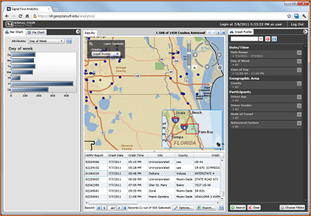This screenshot has width=311, height=216.
Task: Pan the map east
Action: coord(219,55)
